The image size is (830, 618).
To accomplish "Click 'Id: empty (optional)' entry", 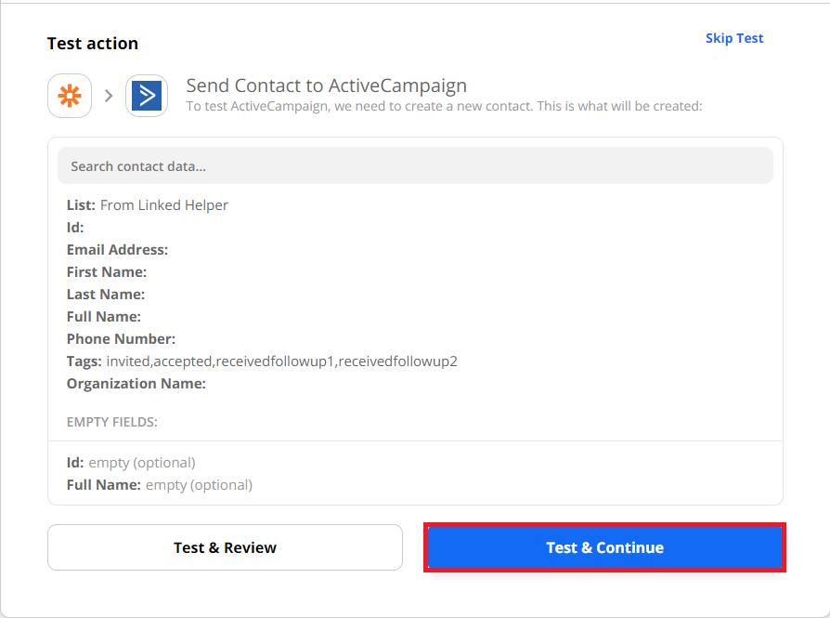I will [x=131, y=463].
